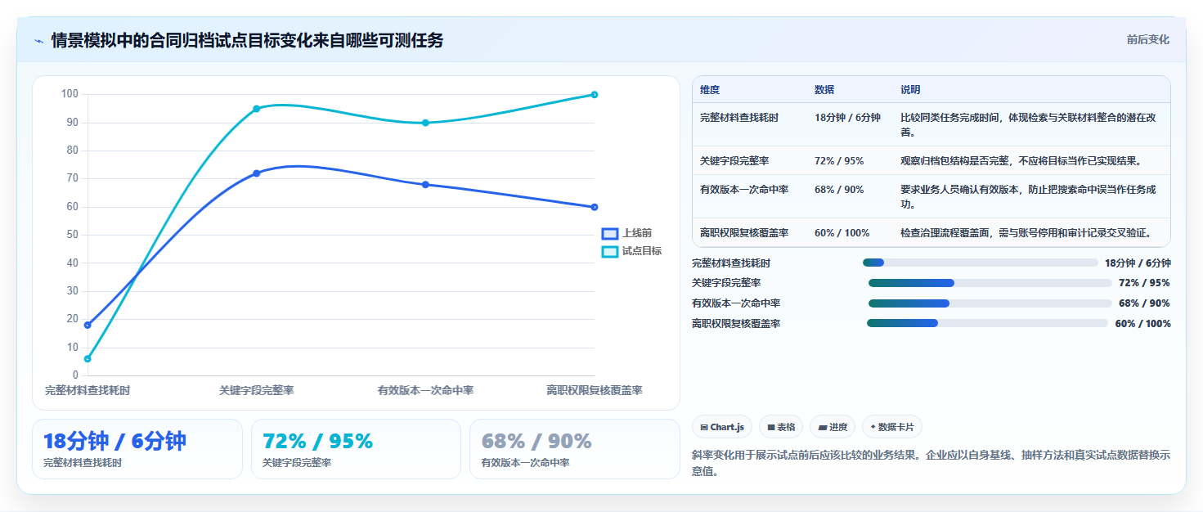Click the 数据 table column header

click(x=824, y=90)
